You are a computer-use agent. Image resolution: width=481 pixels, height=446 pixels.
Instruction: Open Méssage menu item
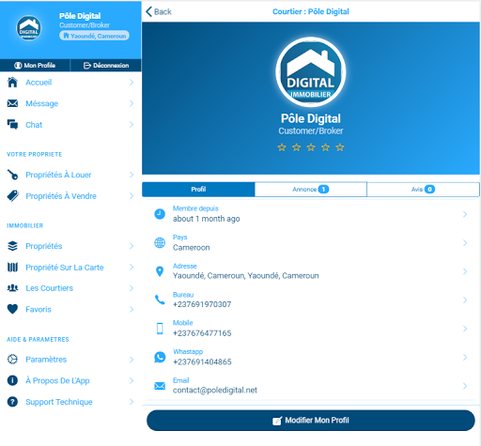coord(70,103)
